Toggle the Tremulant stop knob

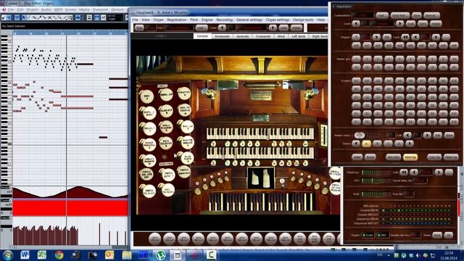[166, 94]
